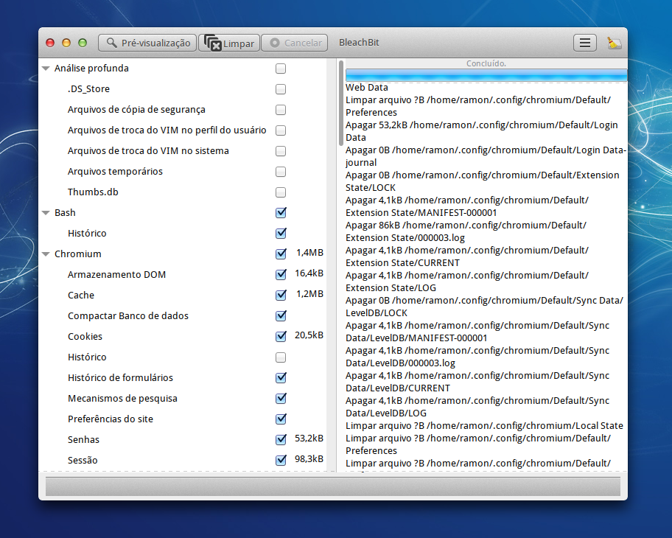This screenshot has width=672, height=538.
Task: Uncheck the Cookies checkbox
Action: 281,337
